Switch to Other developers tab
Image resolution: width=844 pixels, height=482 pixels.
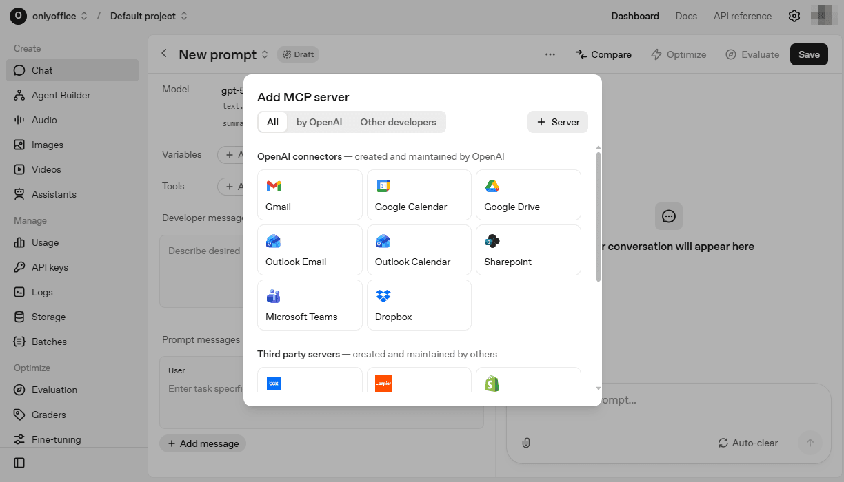pyautogui.click(x=398, y=122)
